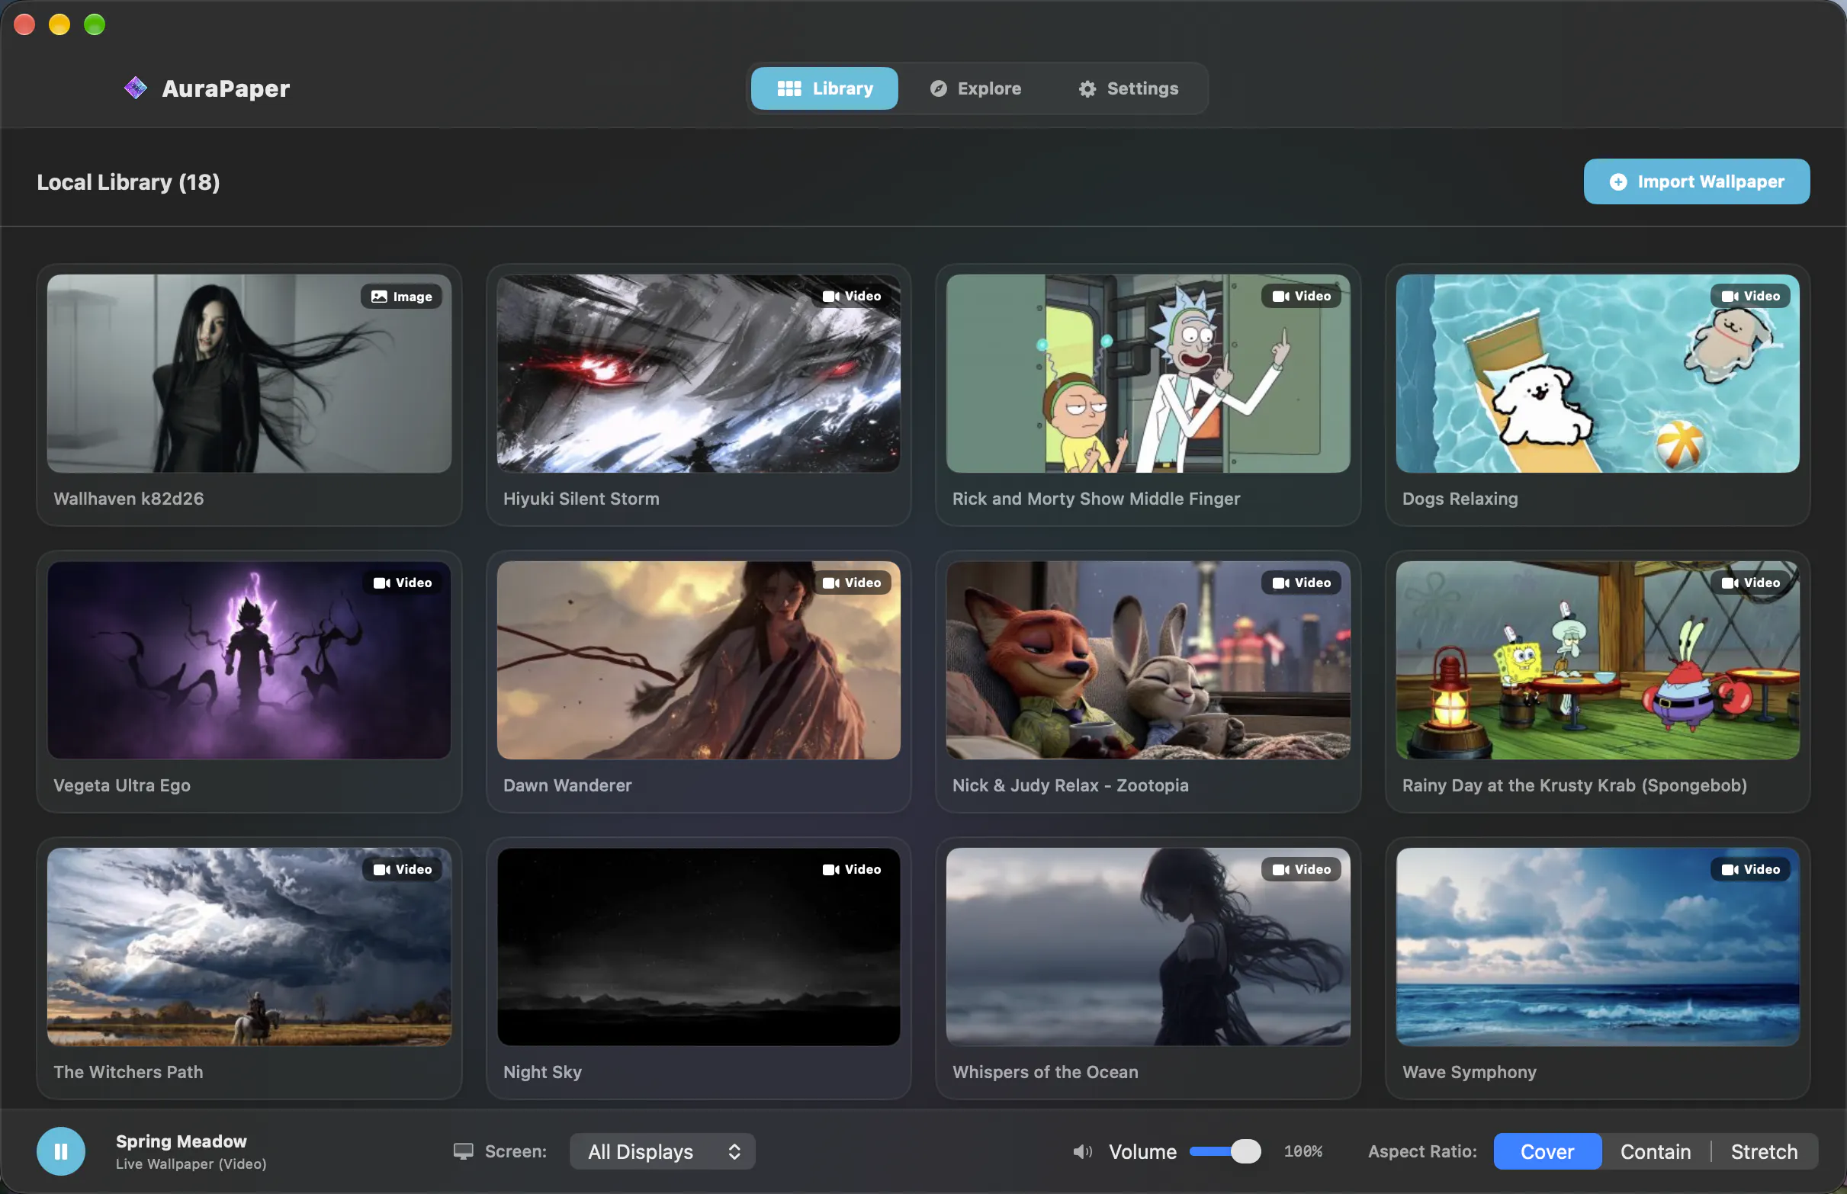Click Image badge on Wallhaven k82d26

pos(402,296)
